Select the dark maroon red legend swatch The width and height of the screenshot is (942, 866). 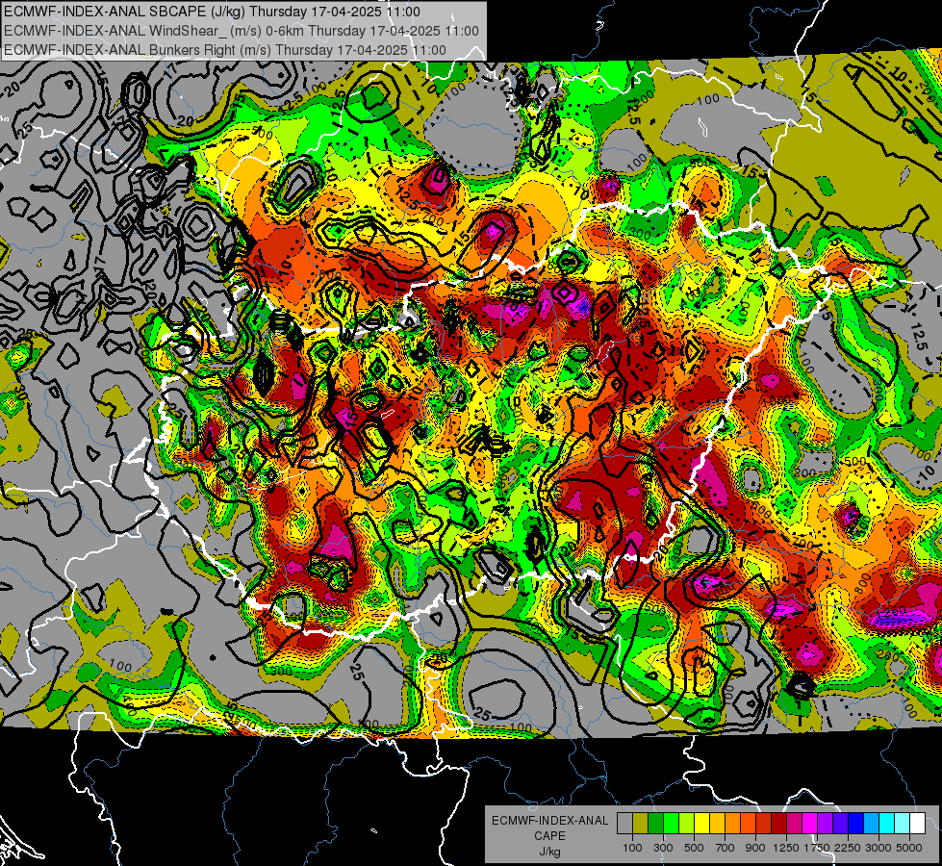click(x=778, y=824)
